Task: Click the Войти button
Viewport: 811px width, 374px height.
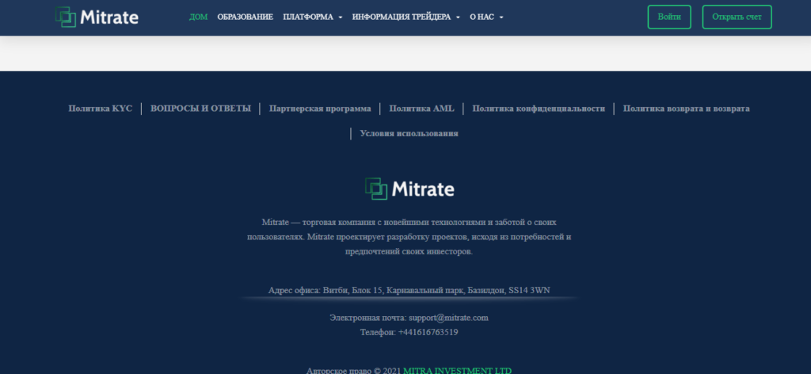Action: point(669,17)
